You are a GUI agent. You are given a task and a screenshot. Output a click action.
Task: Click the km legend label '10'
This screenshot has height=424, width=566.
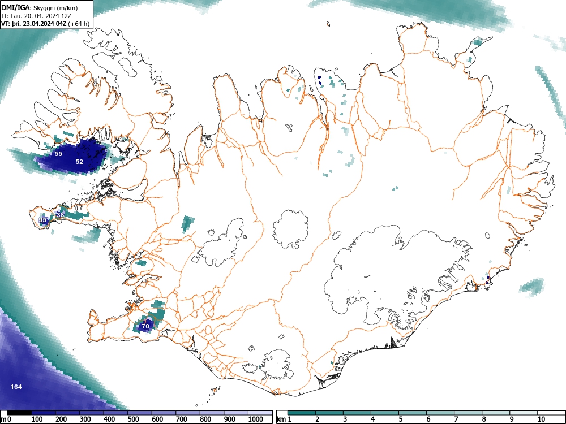click(x=541, y=419)
